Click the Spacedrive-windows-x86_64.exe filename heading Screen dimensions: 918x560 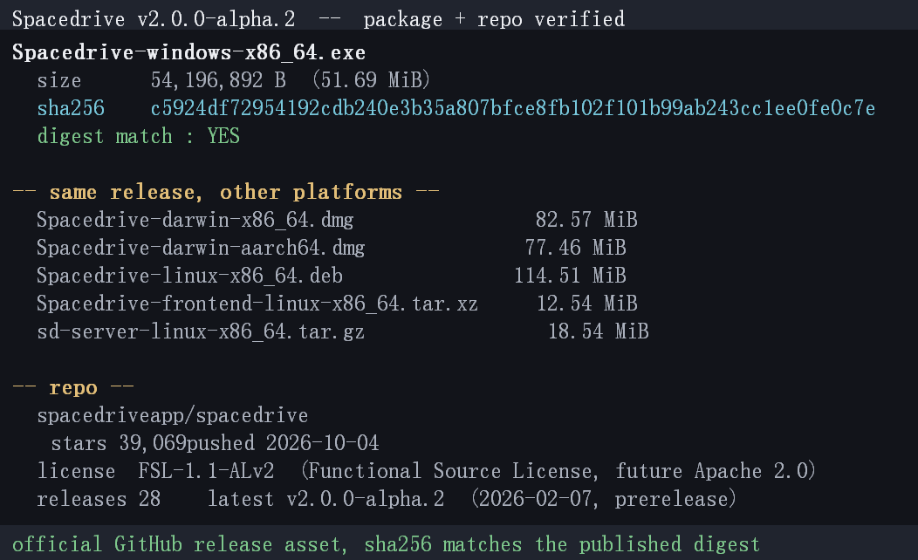pyautogui.click(x=188, y=52)
